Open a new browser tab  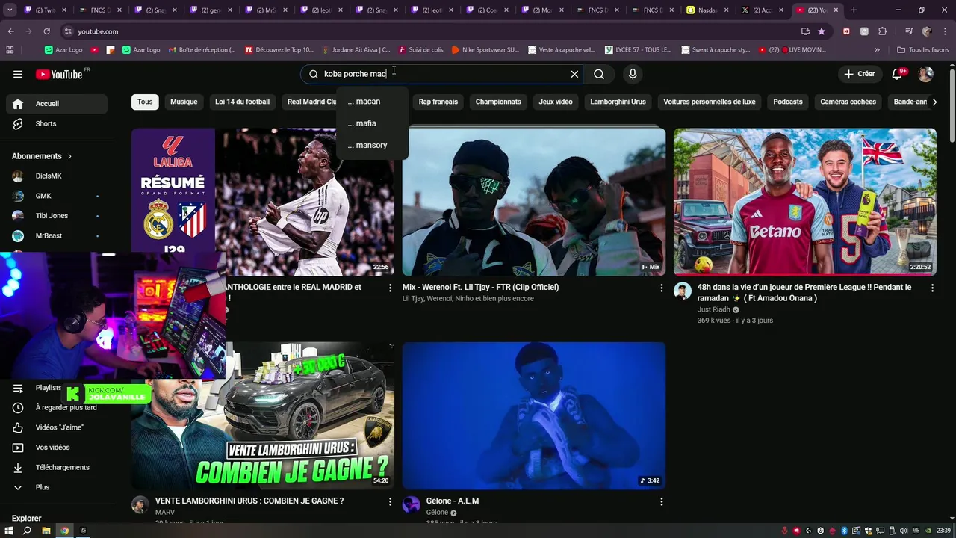click(x=854, y=10)
